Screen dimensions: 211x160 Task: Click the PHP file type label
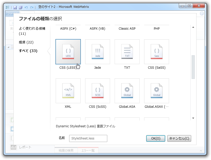pyautogui.click(x=157, y=29)
